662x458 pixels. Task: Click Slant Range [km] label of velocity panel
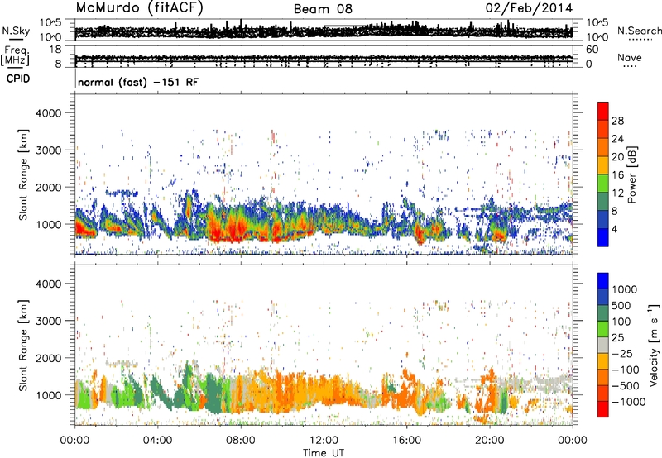(23, 345)
